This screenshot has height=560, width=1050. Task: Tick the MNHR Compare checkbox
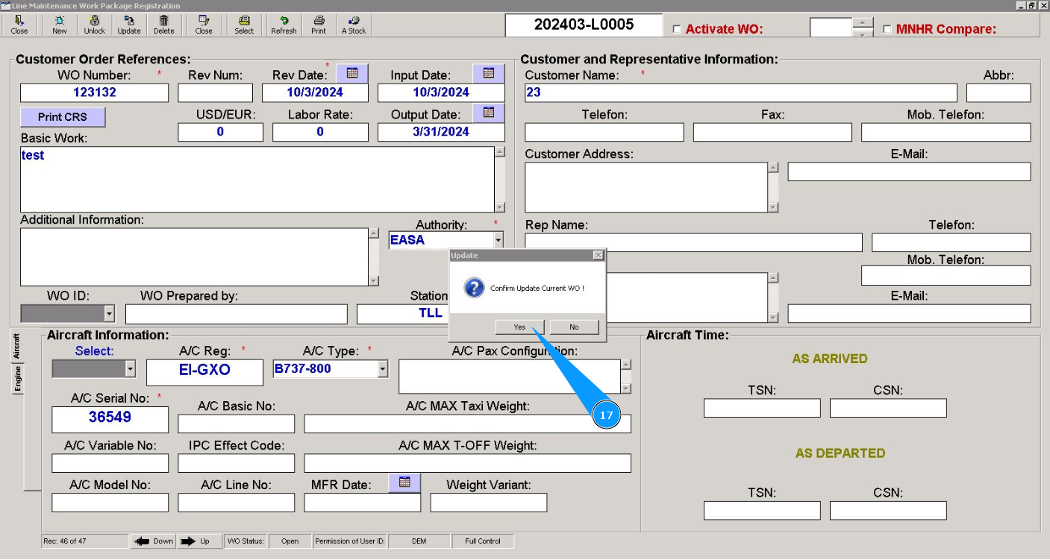tap(887, 29)
